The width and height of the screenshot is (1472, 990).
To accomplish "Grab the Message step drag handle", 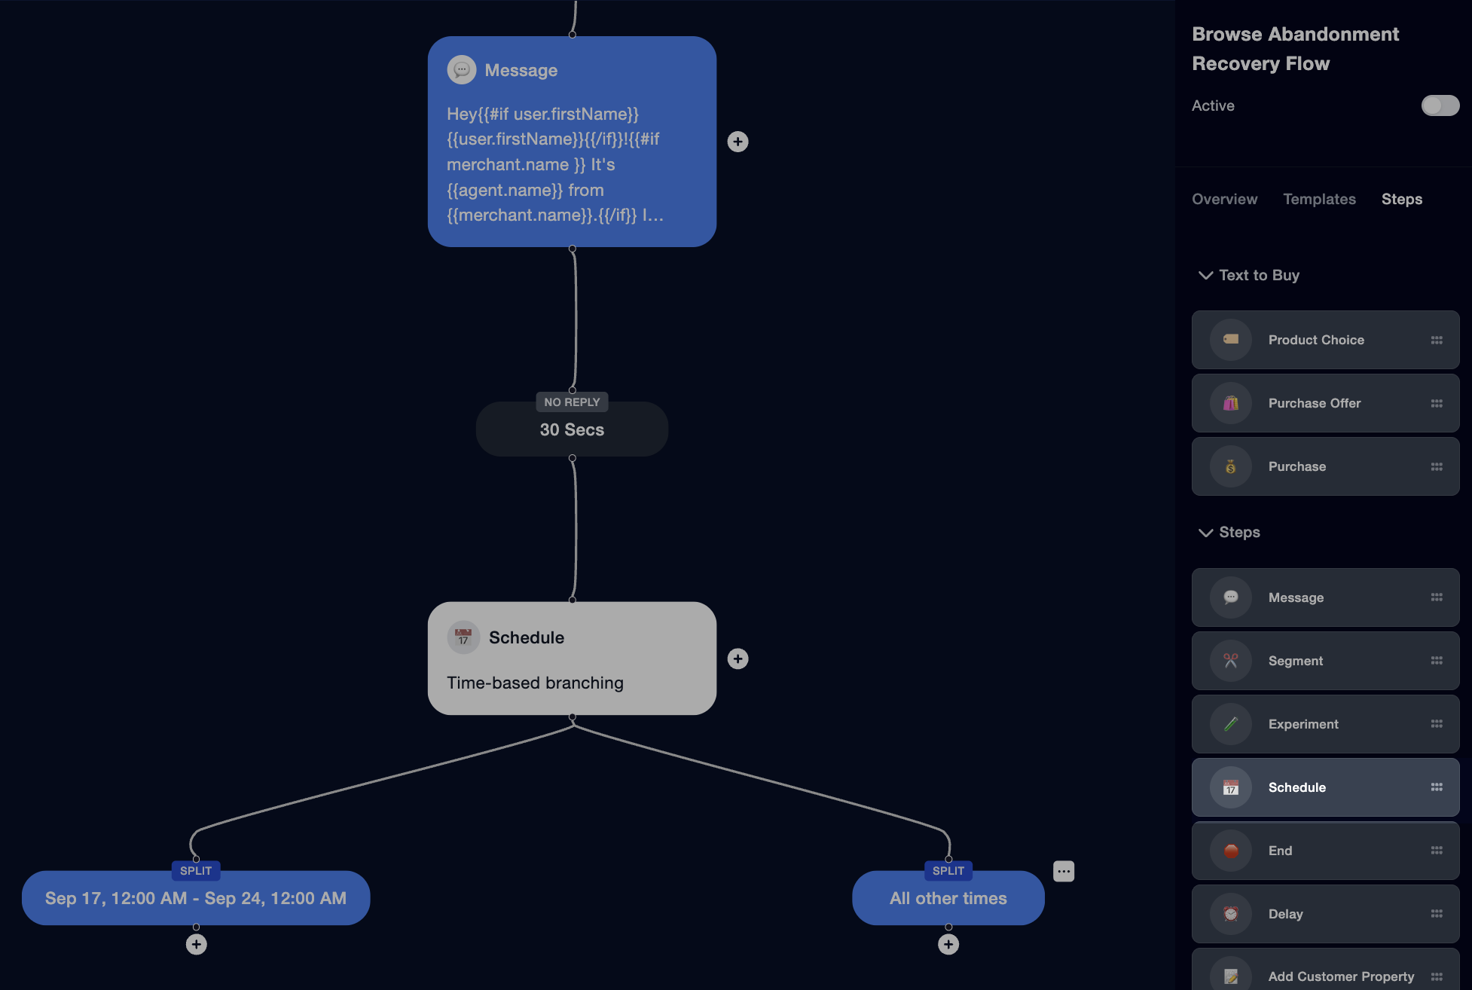I will (x=1437, y=597).
